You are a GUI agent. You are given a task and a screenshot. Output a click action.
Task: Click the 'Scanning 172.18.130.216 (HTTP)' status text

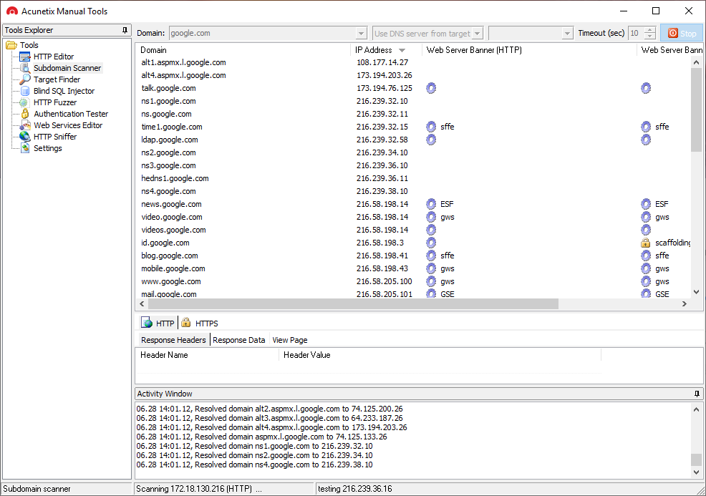pyautogui.click(x=198, y=489)
